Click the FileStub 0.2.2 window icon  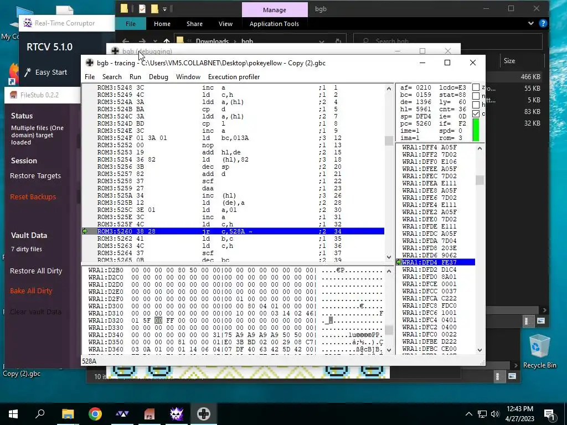tap(13, 95)
